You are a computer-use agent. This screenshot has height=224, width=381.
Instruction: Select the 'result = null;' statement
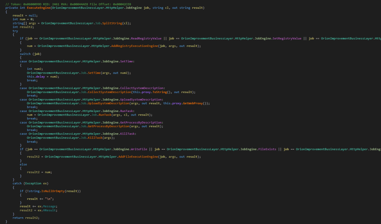pyautogui.click(x=25, y=15)
